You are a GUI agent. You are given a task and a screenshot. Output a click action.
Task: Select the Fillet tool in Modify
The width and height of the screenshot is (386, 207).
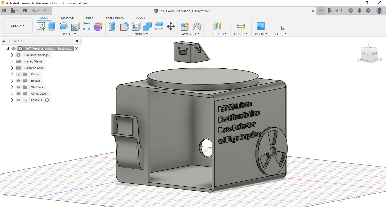click(125, 26)
